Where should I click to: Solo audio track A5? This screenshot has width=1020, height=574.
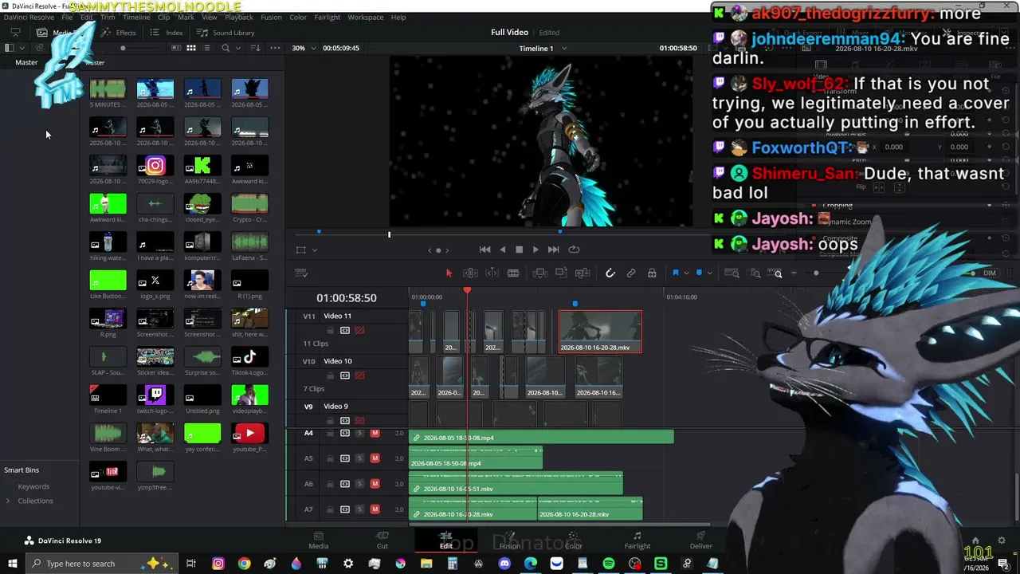click(x=359, y=458)
